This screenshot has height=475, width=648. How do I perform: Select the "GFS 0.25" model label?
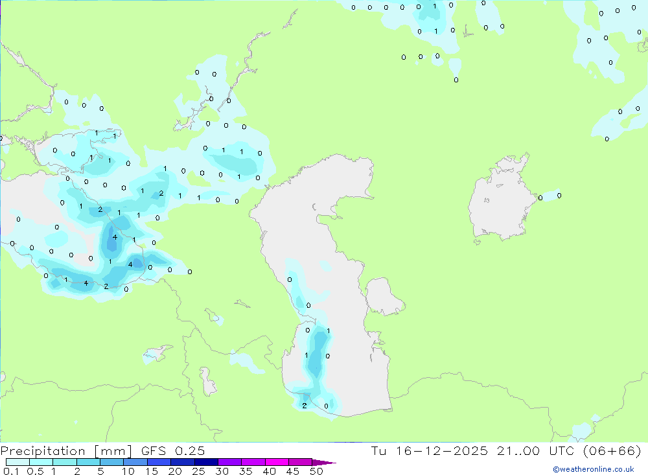173,450
